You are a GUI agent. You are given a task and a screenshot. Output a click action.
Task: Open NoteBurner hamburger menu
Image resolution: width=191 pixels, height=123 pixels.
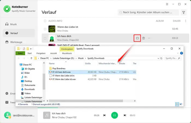coord(167,4)
